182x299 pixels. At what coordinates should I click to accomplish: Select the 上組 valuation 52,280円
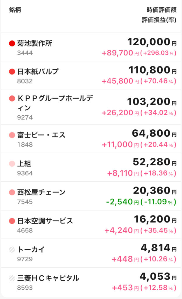(x=155, y=162)
